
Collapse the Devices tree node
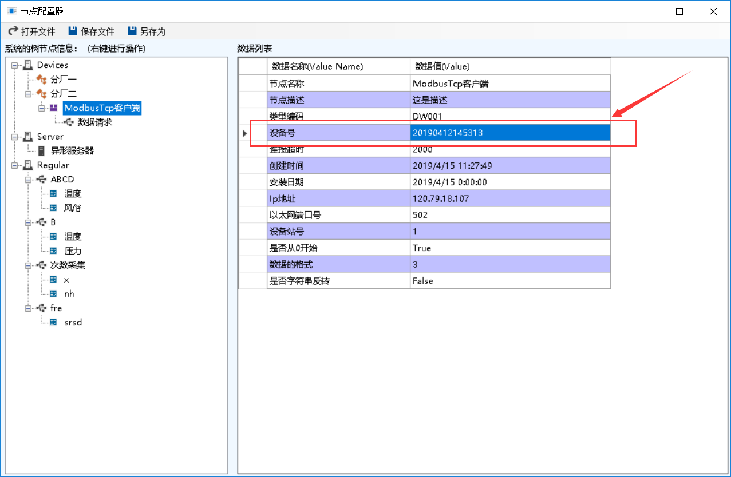click(x=14, y=65)
